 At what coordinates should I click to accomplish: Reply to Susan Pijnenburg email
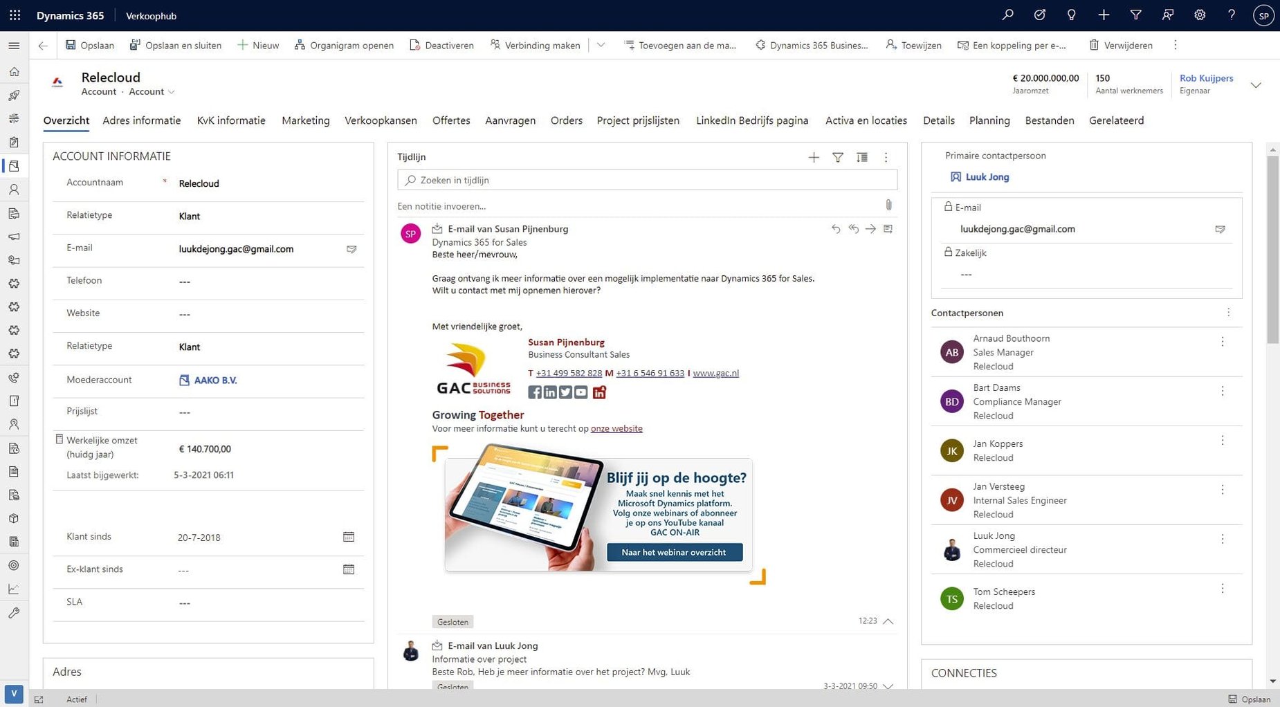tap(836, 229)
